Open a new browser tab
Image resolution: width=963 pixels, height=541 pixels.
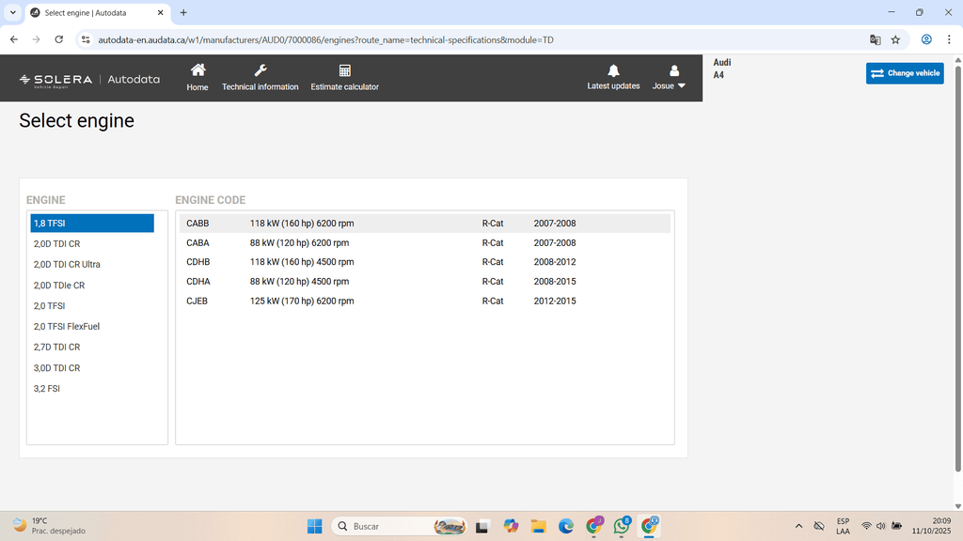pos(183,13)
